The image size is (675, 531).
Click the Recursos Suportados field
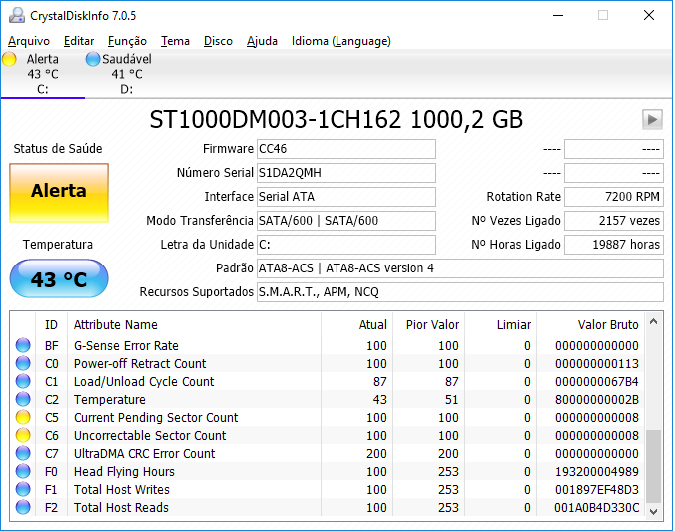coord(459,292)
